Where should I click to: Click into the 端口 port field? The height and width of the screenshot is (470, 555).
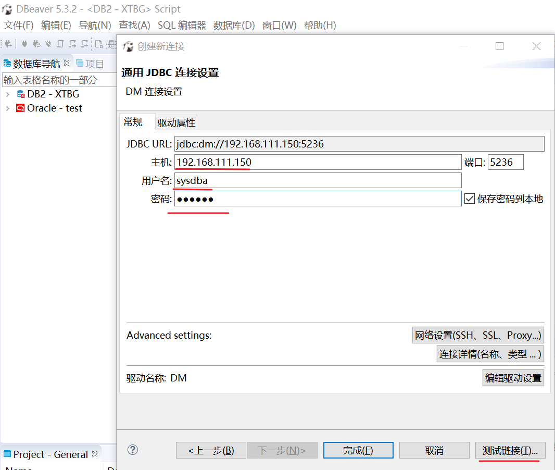tap(506, 162)
